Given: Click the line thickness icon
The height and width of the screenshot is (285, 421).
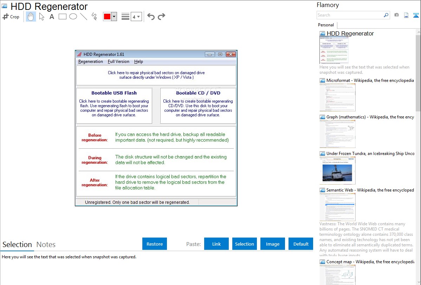Looking at the screenshot, I should coord(125,17).
